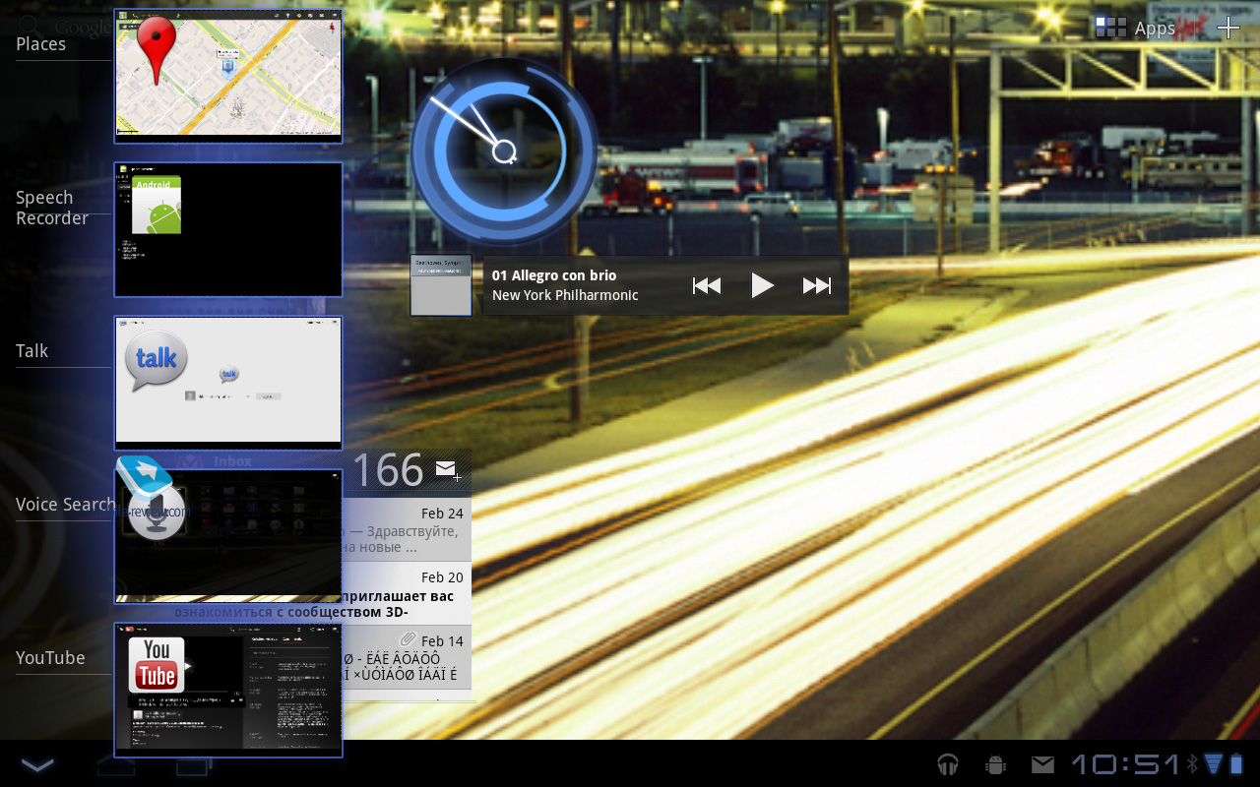Screen dimensions: 1260x787
Task: Skip to the next track
Action: click(x=817, y=286)
